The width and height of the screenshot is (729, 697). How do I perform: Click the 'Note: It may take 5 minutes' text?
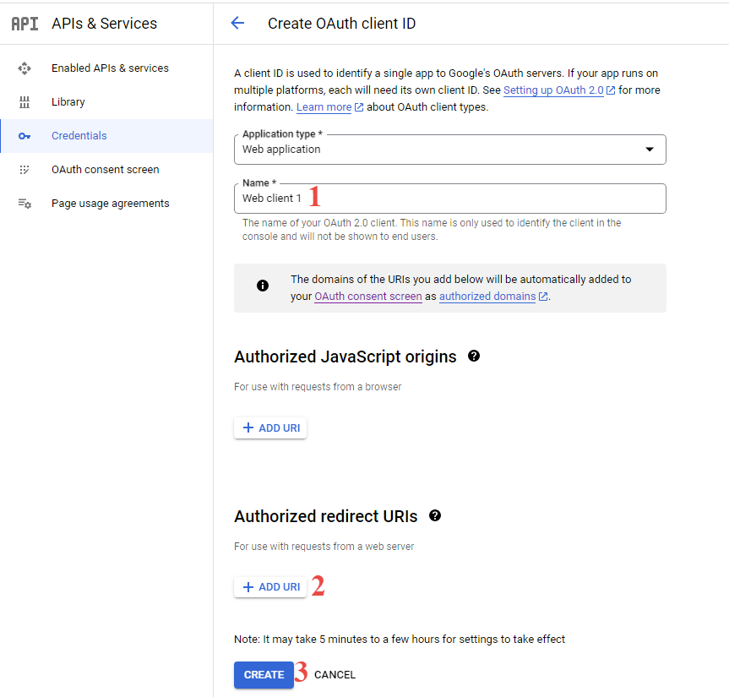(400, 640)
